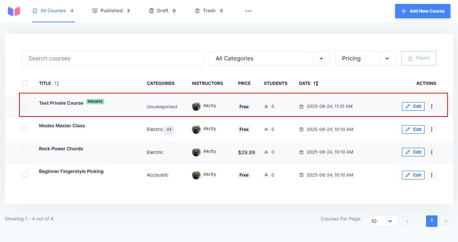The image size is (458, 242).
Task: Click the PRIVATE badge on Test Private Course
Action: 95,102
